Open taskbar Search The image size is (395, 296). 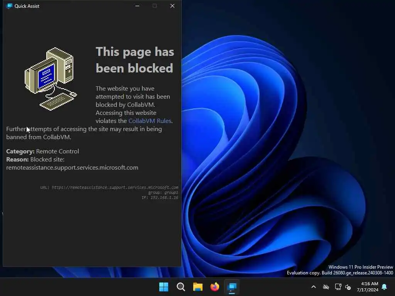click(181, 287)
